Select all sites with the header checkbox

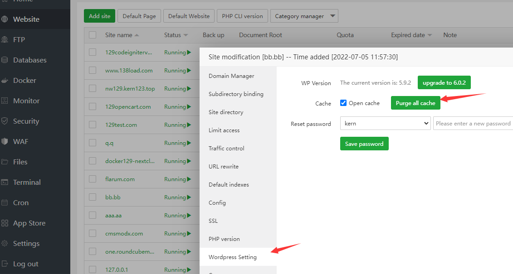tap(93, 35)
